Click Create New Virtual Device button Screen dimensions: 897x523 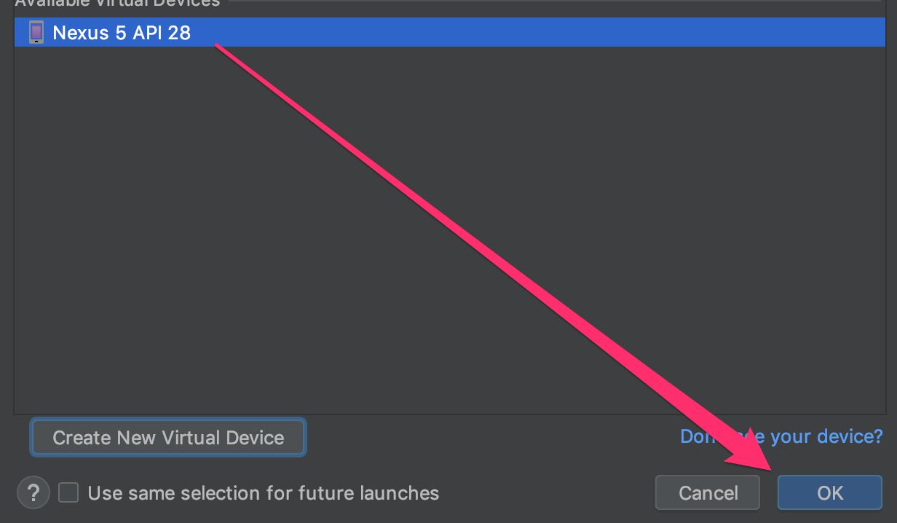[x=168, y=437]
